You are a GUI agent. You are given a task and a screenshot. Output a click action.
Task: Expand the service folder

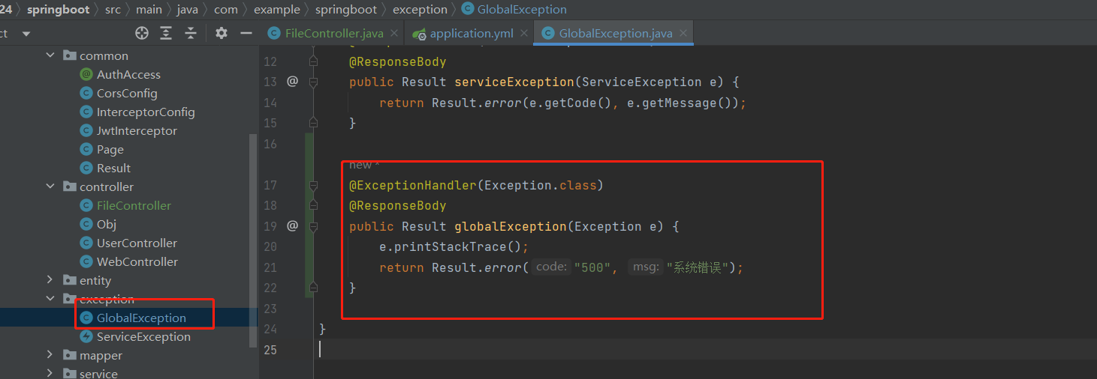tap(50, 373)
